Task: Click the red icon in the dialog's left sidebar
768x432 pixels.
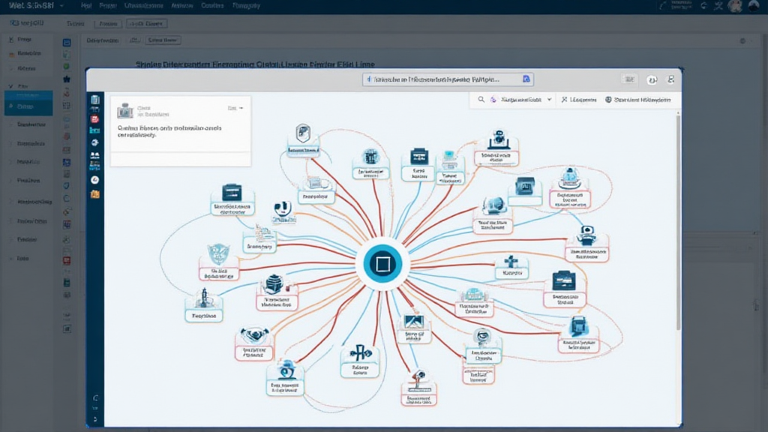Action: click(95, 118)
